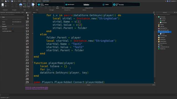Select the StarterPack icon in Explorer
This screenshot has height=99, width=177.
coord(159,39)
